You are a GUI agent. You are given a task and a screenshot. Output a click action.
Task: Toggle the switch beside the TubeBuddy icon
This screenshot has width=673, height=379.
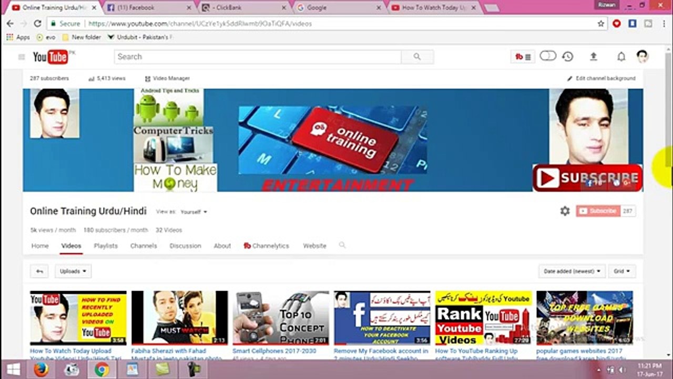(x=548, y=56)
